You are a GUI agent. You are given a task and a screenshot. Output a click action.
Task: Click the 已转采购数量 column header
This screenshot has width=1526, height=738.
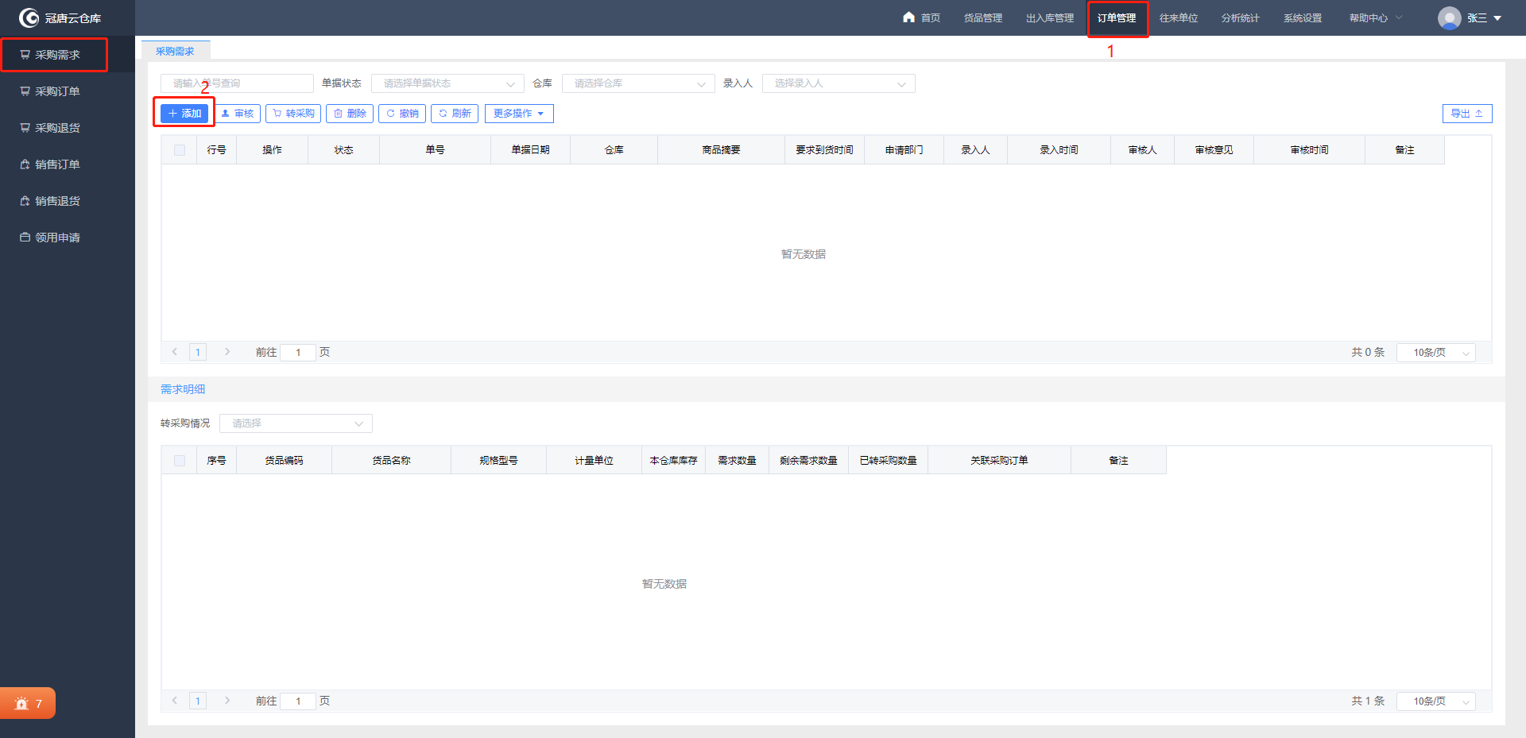(x=888, y=461)
